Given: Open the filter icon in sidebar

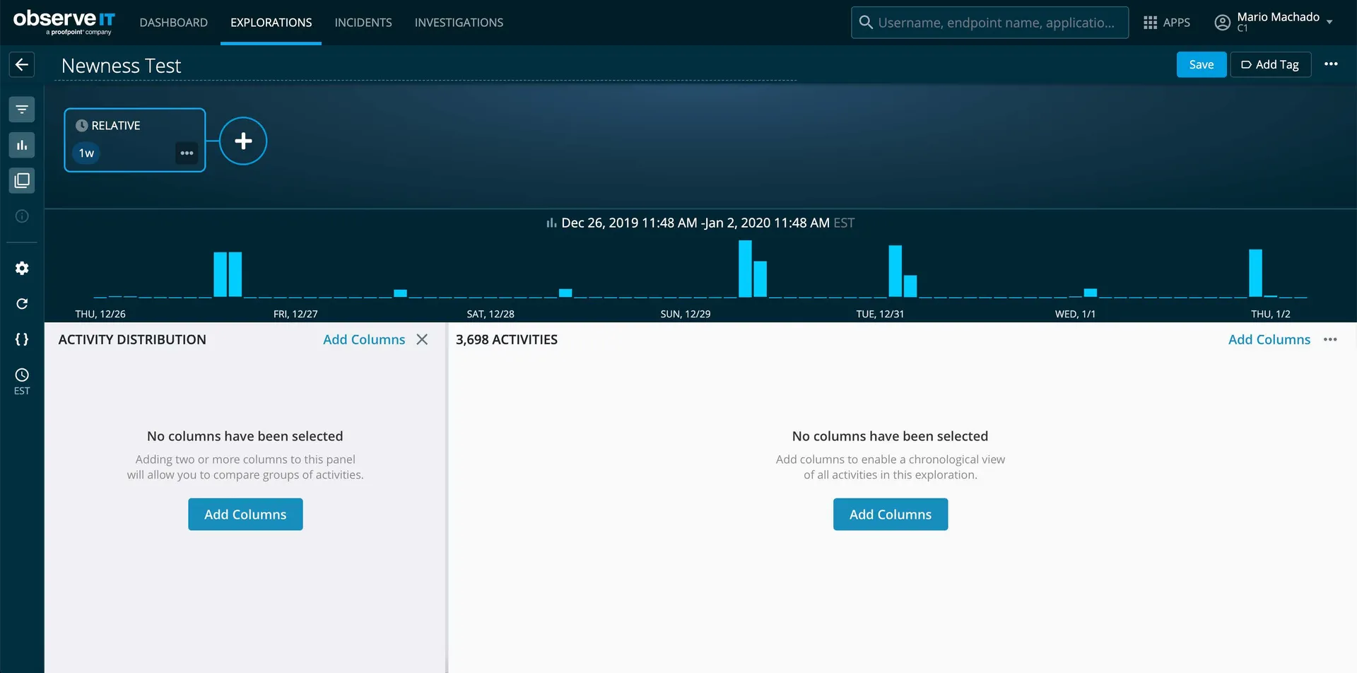Looking at the screenshot, I should pyautogui.click(x=22, y=110).
